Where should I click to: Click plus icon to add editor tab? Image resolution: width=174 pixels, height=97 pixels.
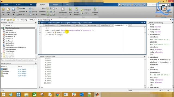pos(130,25)
